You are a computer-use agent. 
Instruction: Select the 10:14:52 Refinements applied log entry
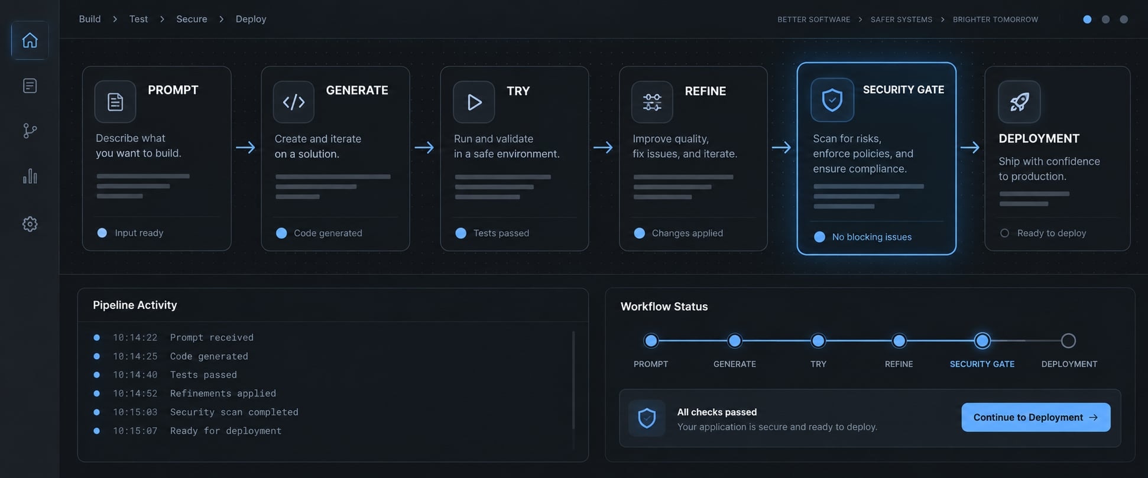click(x=185, y=394)
